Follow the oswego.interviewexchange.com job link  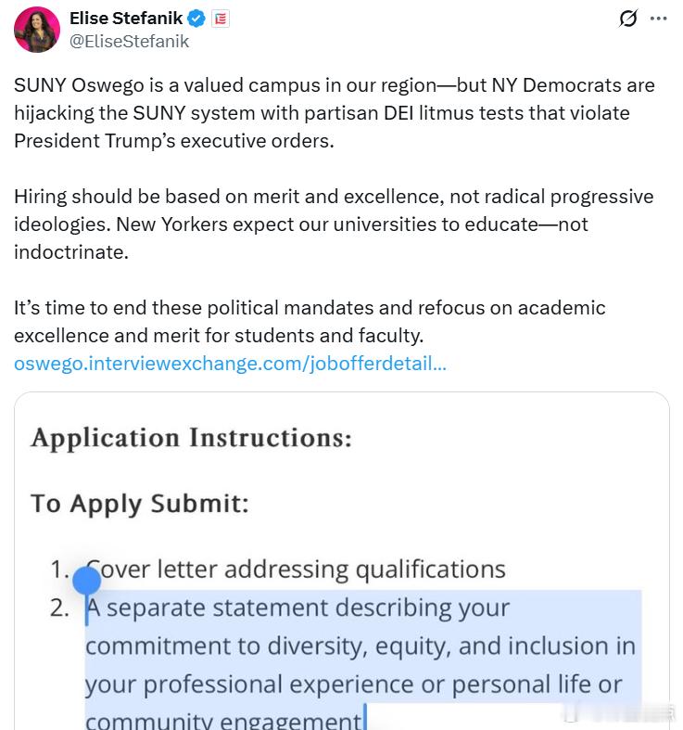click(x=230, y=363)
